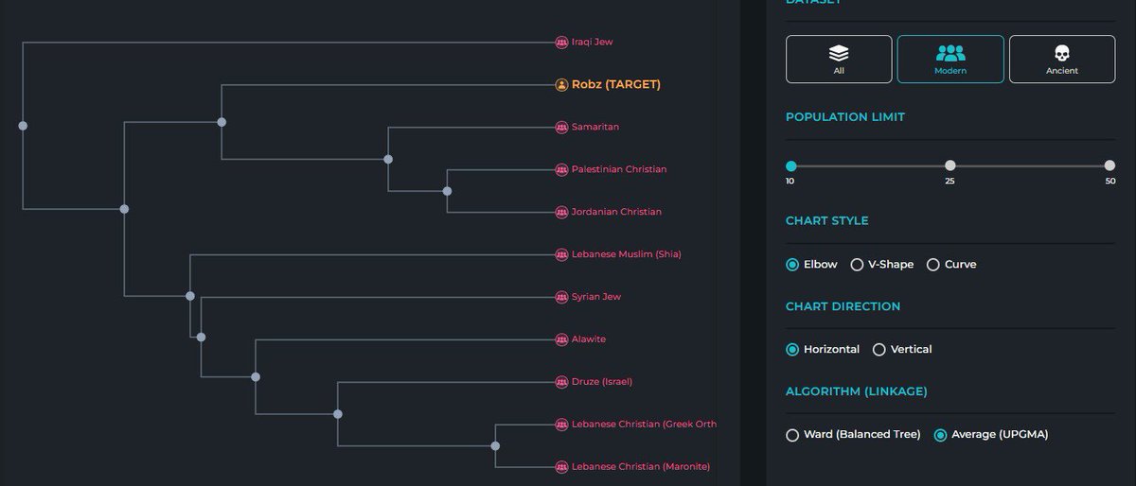Set chart direction to Vertical
Screen dimensions: 1136x486
click(902, 350)
